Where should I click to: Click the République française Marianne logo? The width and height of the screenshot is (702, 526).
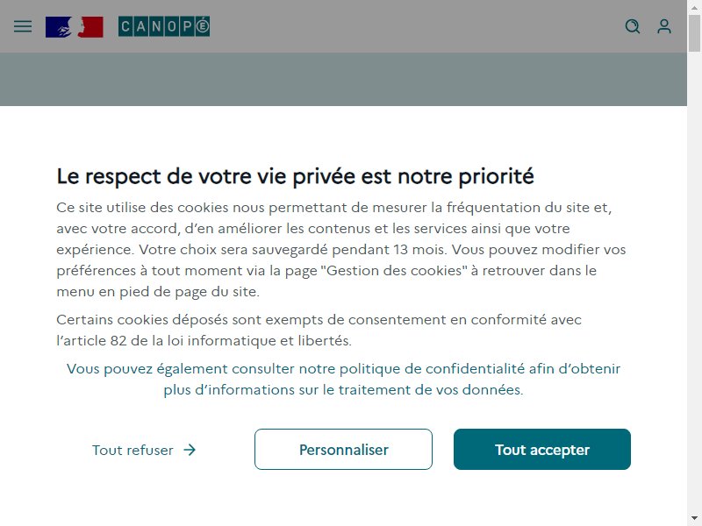coord(75,27)
